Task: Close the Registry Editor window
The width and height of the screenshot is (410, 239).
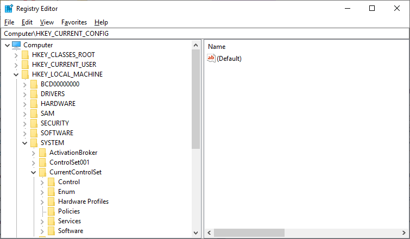Action: click(396, 8)
